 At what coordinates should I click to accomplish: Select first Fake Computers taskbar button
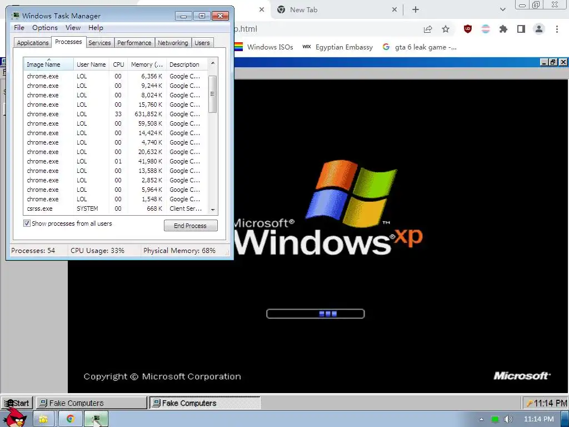(x=92, y=403)
